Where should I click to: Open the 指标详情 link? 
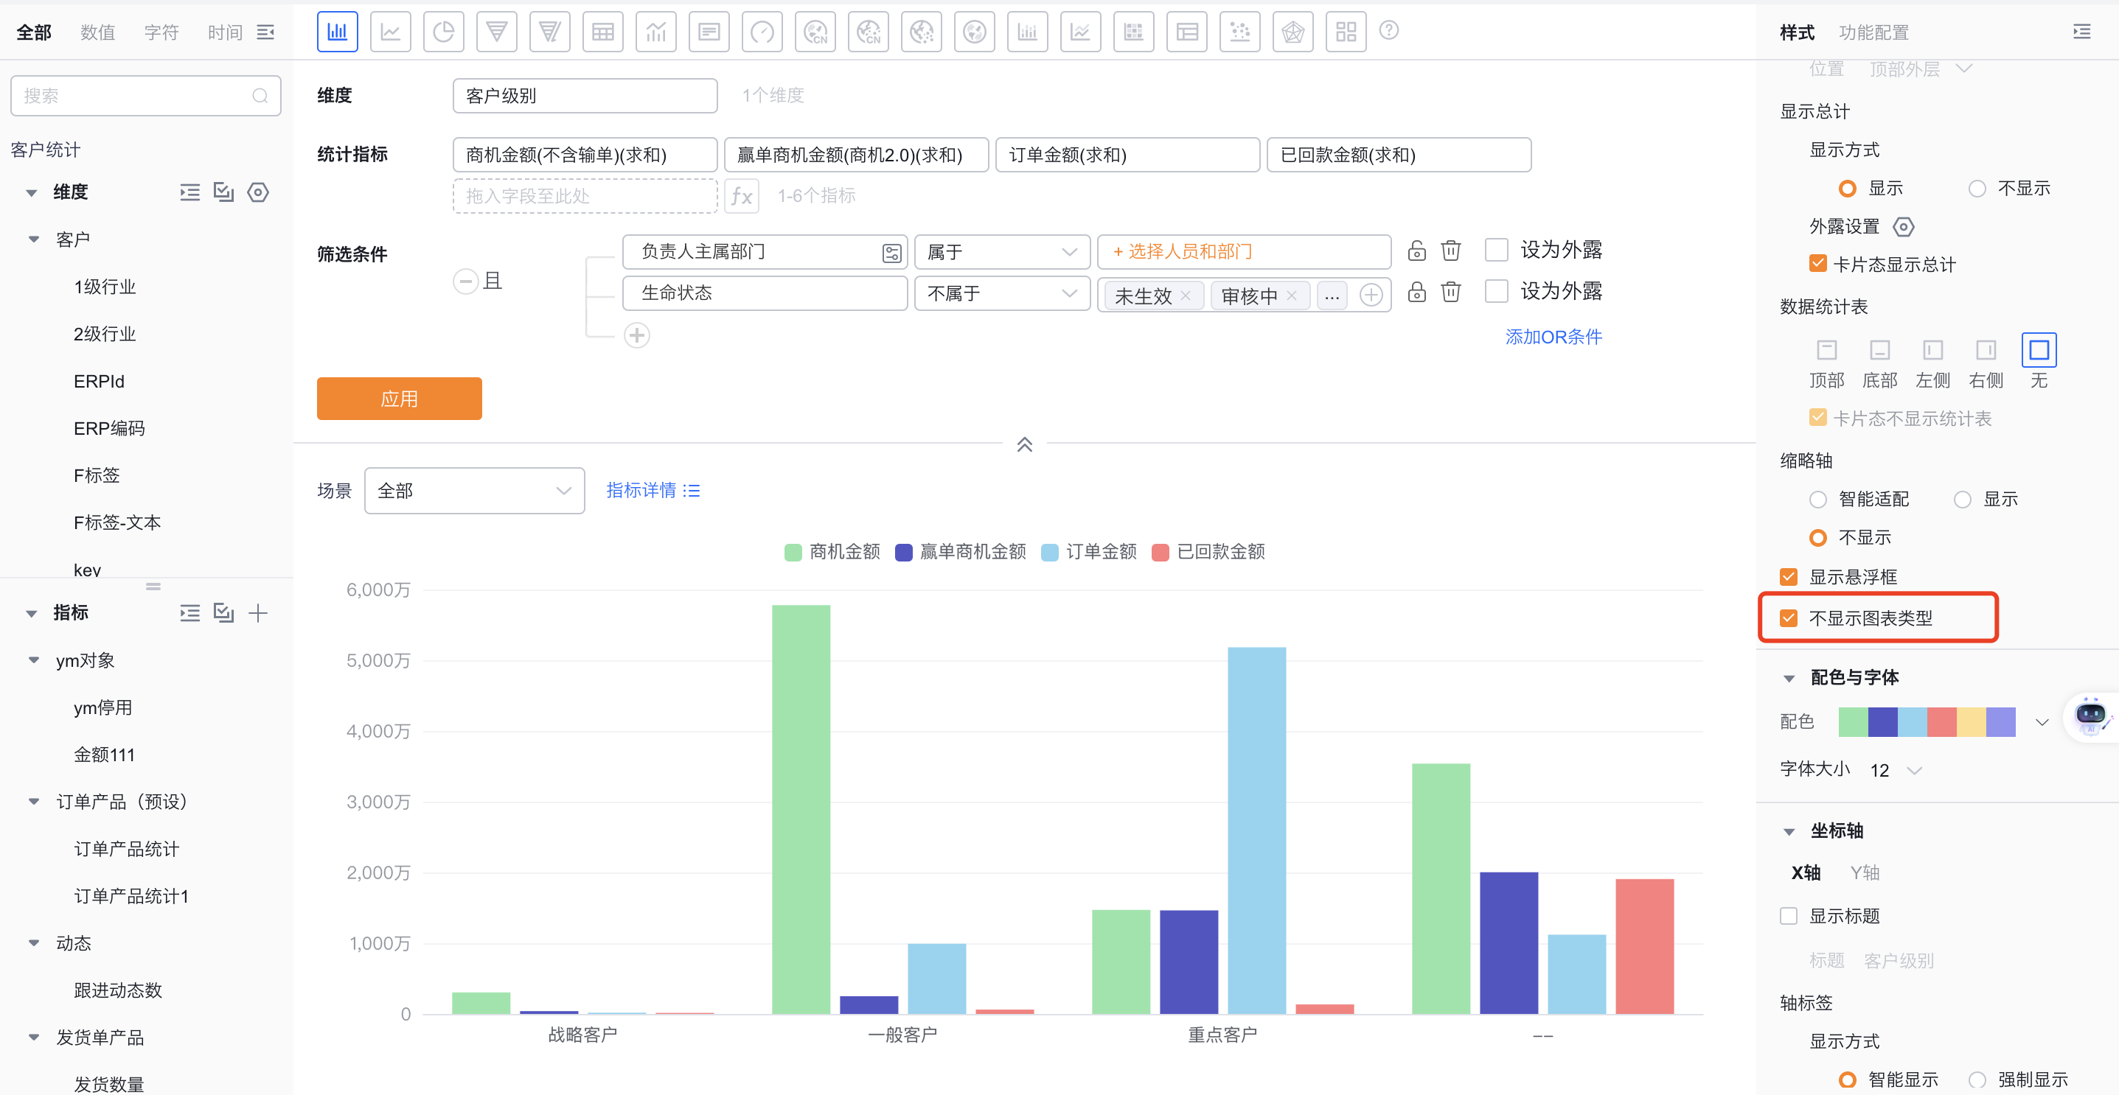[653, 490]
